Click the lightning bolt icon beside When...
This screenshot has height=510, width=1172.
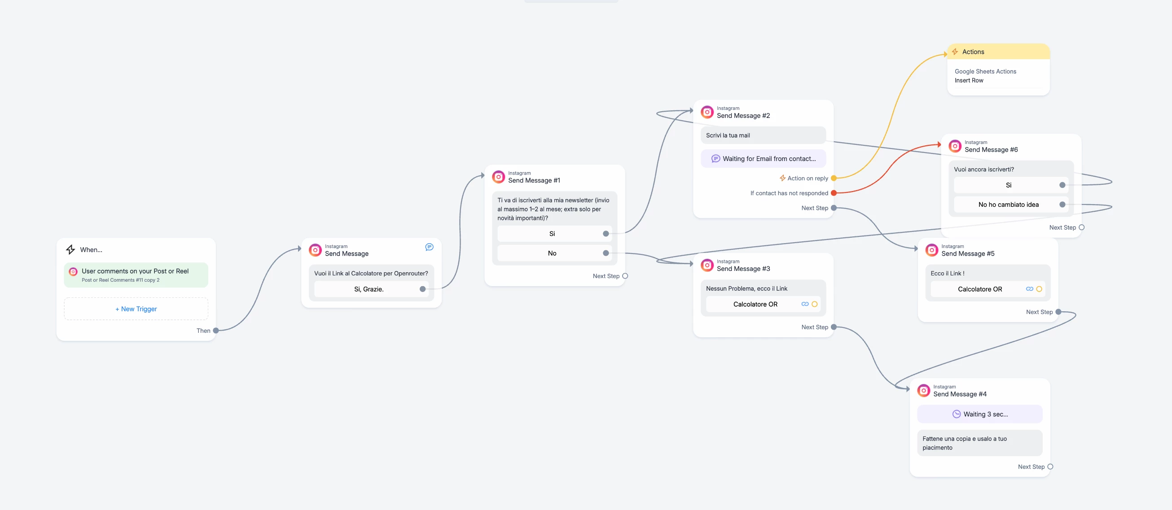click(x=70, y=249)
